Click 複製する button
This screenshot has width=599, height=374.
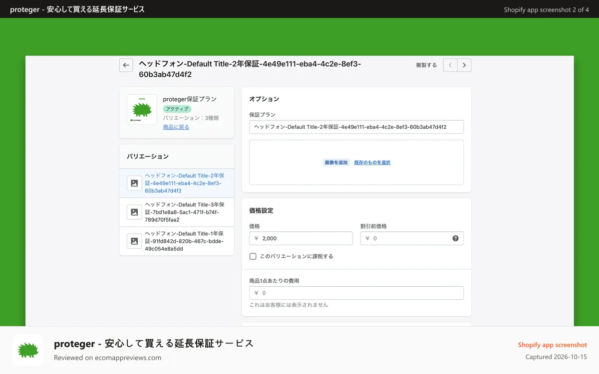(426, 65)
